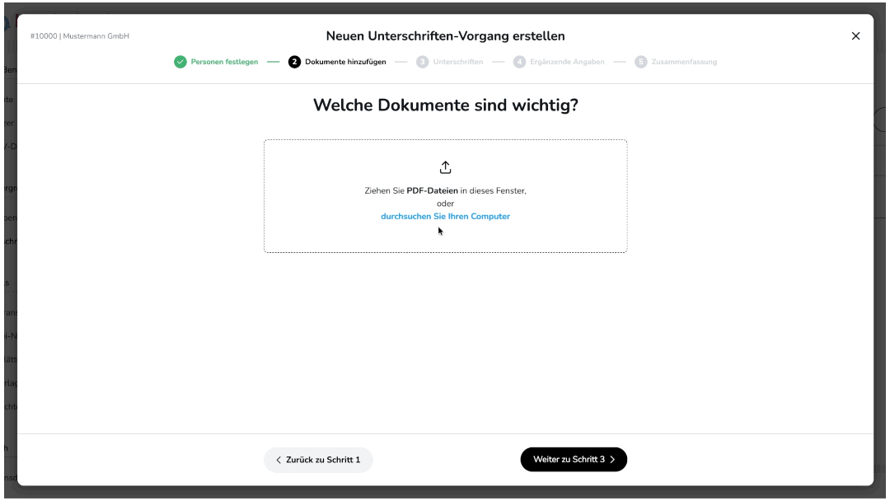Click the step 2 number circle
This screenshot has width=890, height=501.
point(294,62)
